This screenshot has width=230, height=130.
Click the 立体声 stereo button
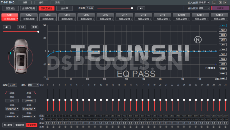click(64, 8)
